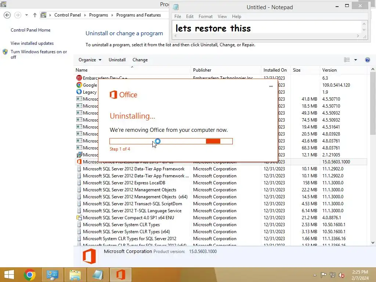Open the Notepad File menu
376x282 pixels.
(178, 17)
